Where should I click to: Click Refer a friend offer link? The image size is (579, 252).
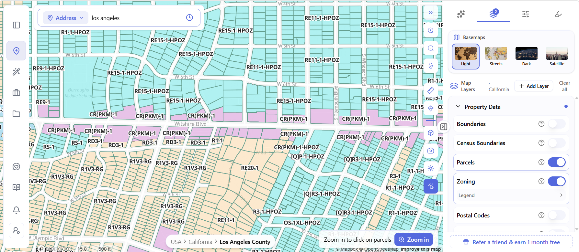point(511,242)
